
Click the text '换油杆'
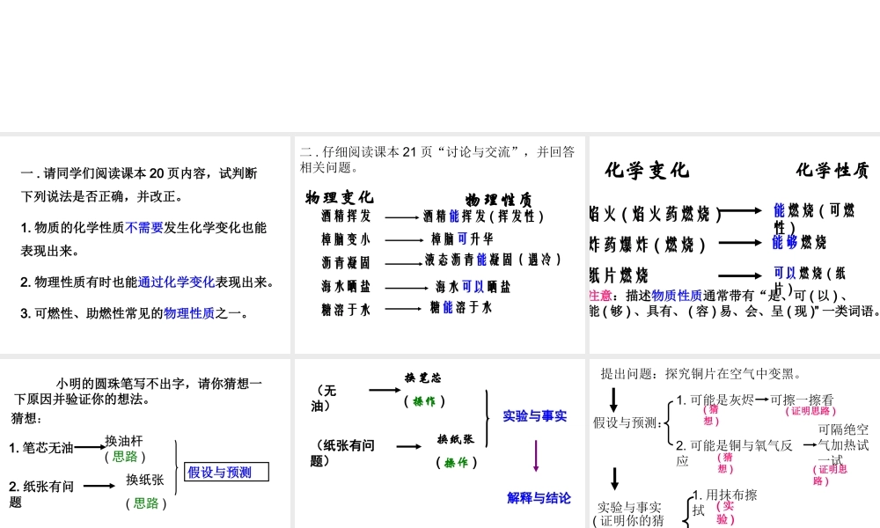tap(124, 441)
